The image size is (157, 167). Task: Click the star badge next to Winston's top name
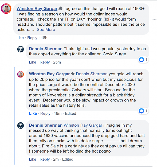click(x=60, y=8)
